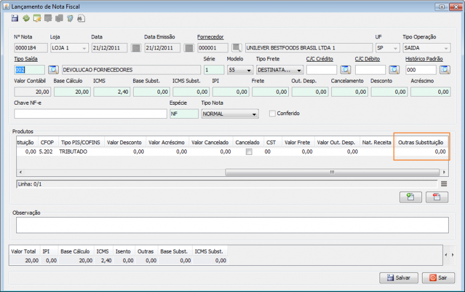Click the Histórico Padrão field showing 000

421,70
